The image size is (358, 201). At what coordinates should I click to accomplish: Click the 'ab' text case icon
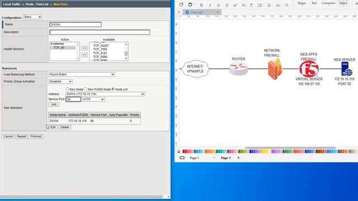tap(278, 5)
